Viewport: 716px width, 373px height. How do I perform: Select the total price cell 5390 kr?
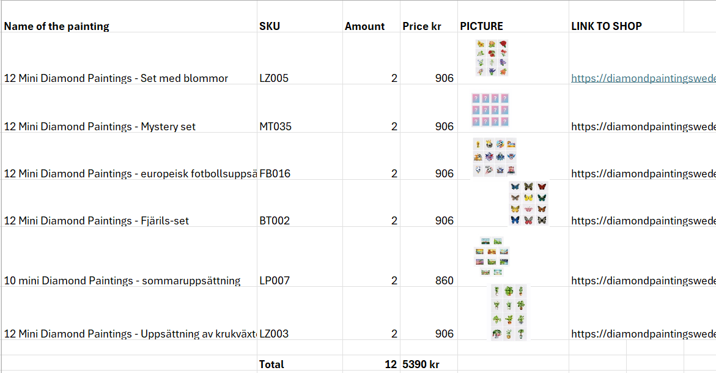tap(421, 364)
